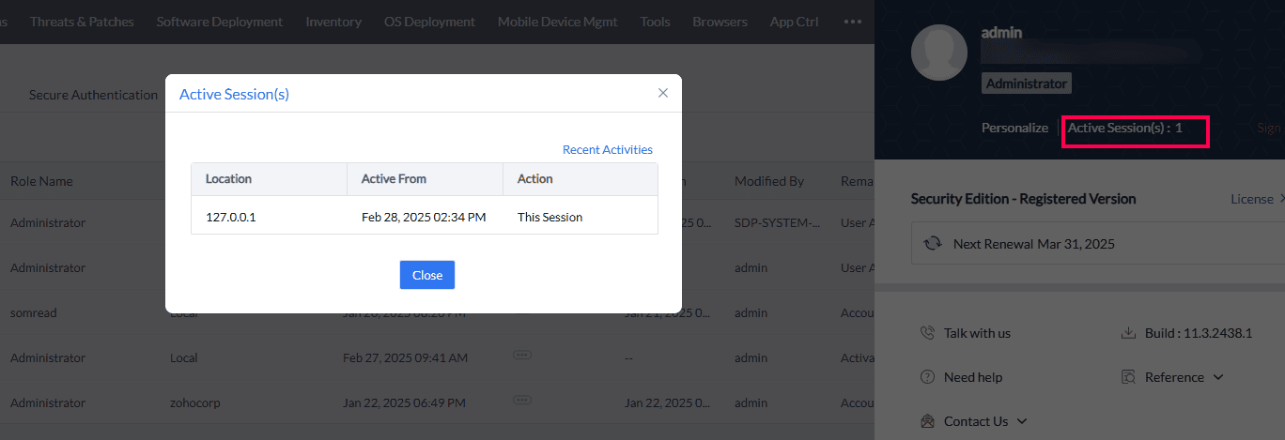Click the 127.0.0.1 location cell
Viewport: 1285px width, 440px height.
point(231,217)
